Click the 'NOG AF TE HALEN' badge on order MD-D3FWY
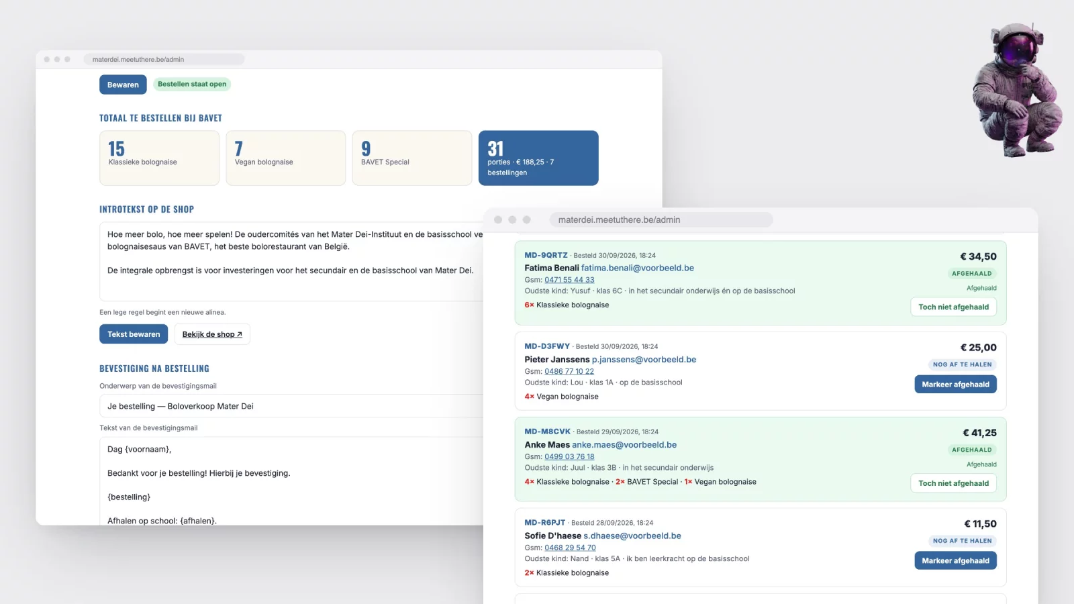 point(962,364)
